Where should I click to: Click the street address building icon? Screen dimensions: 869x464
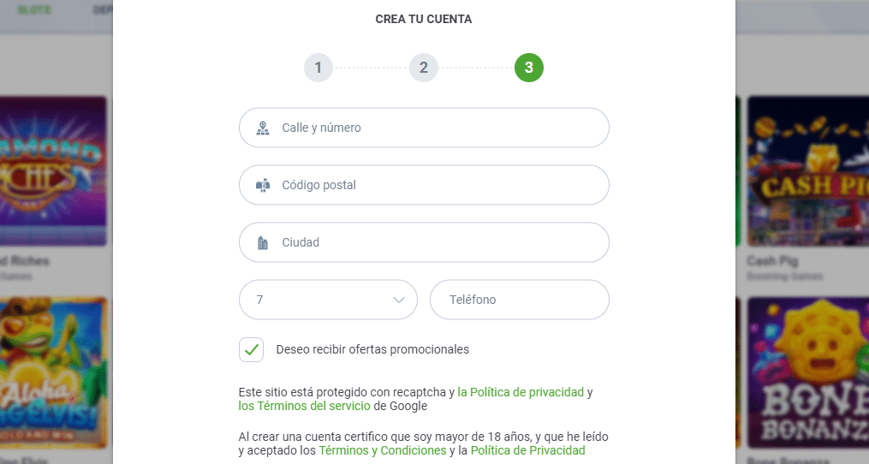tap(263, 128)
